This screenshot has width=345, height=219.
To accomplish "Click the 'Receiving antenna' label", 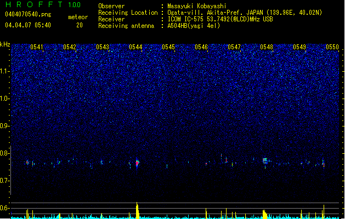I will click(126, 26).
